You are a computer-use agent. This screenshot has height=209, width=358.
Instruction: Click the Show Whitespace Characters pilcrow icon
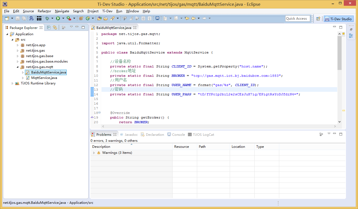(x=149, y=18)
